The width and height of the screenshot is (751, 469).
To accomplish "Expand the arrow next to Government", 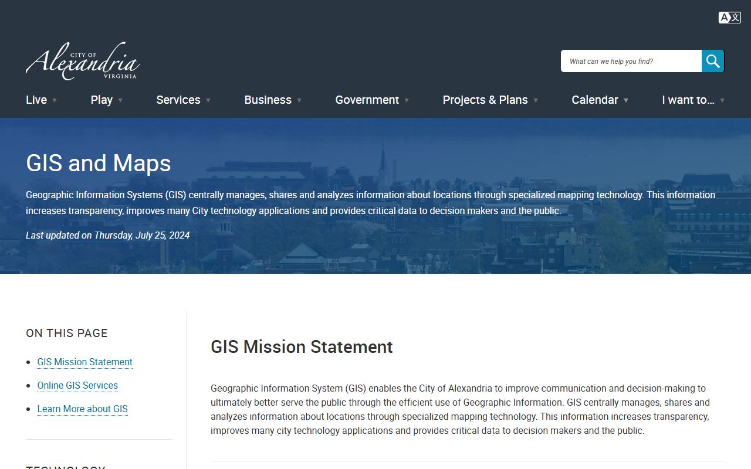I will click(x=407, y=100).
